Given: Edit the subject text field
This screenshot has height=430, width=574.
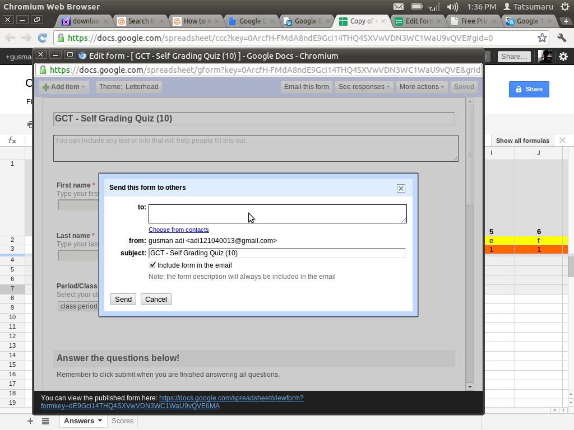Looking at the screenshot, I should pyautogui.click(x=277, y=253).
